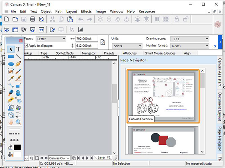The height and width of the screenshot is (168, 225).
Task: Create new document from toolbar
Action: (x=6, y=19)
